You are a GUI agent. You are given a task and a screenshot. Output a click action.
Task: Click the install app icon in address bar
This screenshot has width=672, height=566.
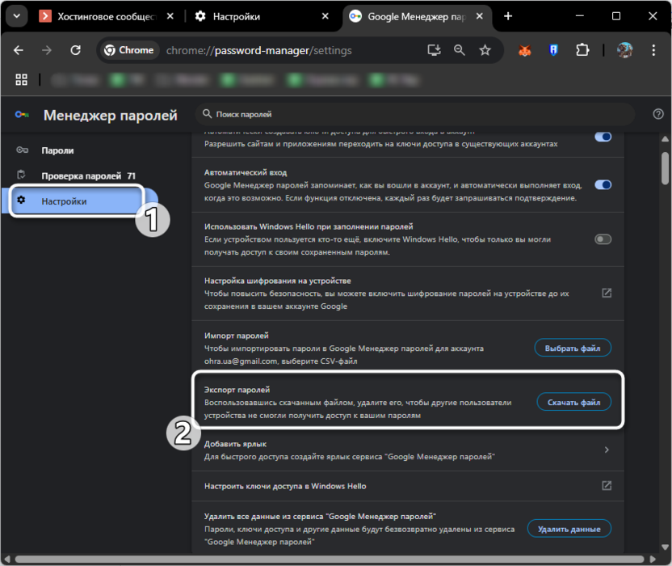[x=435, y=50]
